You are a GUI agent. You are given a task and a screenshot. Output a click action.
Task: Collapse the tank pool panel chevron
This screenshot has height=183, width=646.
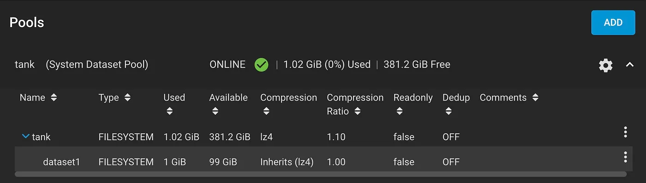(x=630, y=65)
